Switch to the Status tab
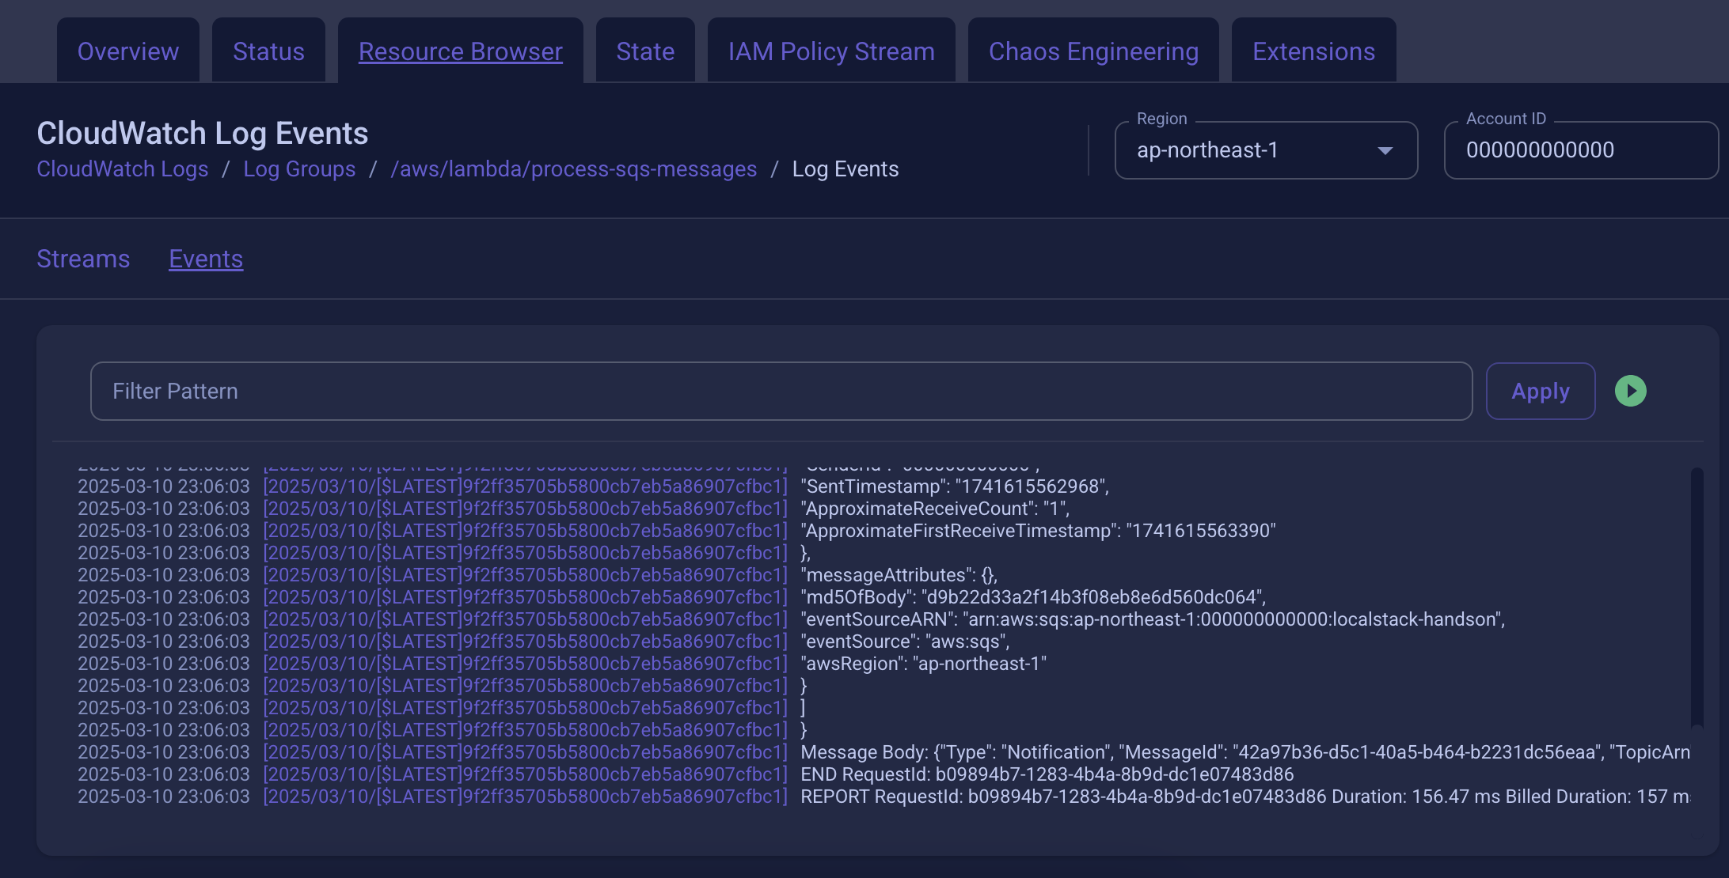 click(268, 51)
